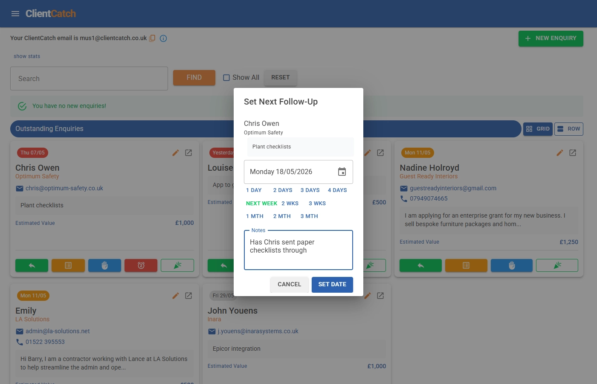Open calendar picker in follow-up date field
The height and width of the screenshot is (384, 597).
342,172
